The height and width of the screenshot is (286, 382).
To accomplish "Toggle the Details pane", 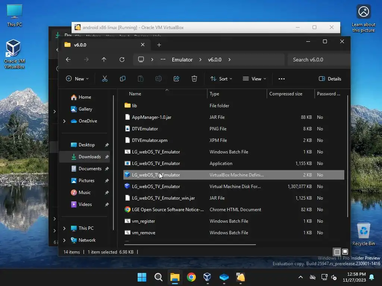I will (330, 79).
